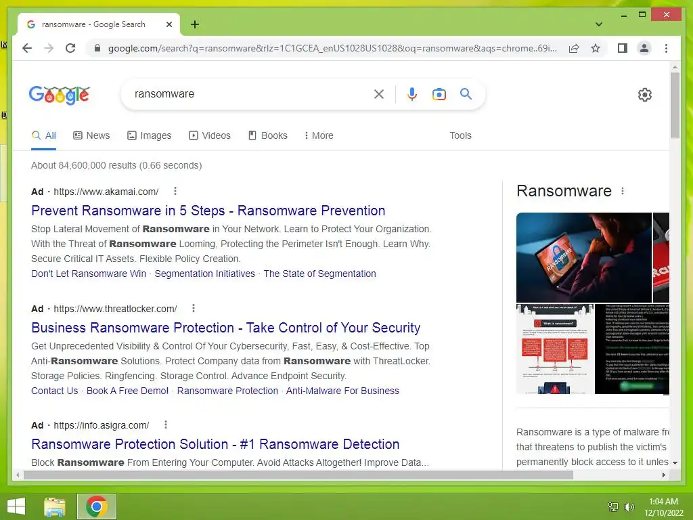This screenshot has width=693, height=520.
Task: Open the Chrome side panel
Action: point(623,48)
